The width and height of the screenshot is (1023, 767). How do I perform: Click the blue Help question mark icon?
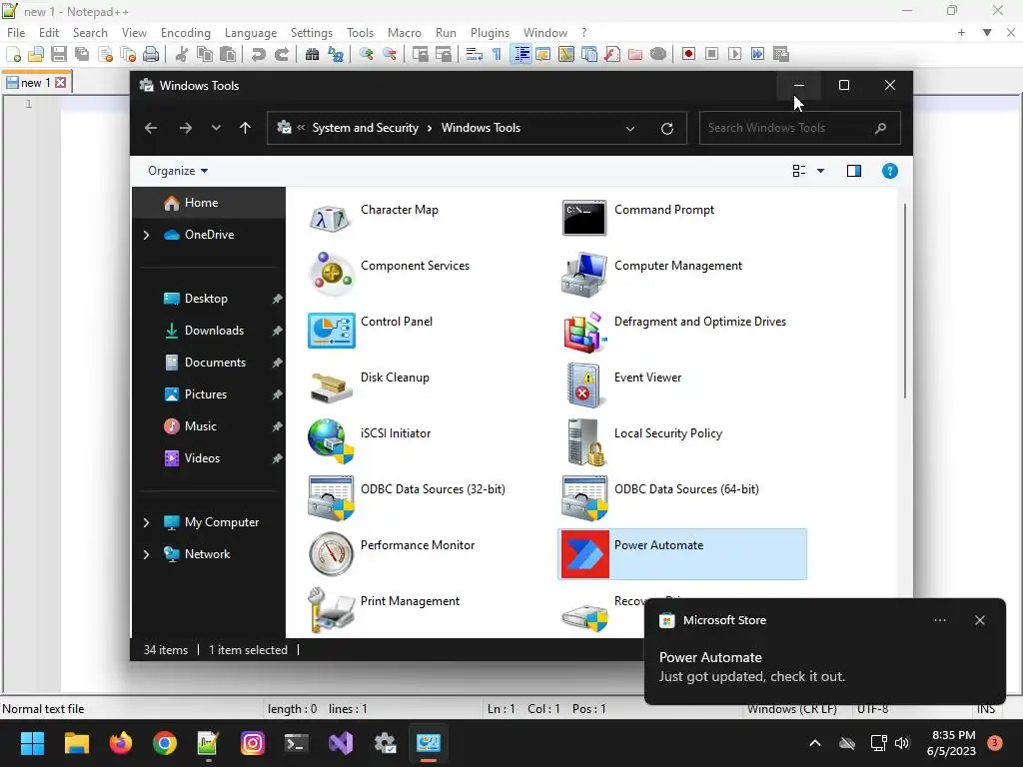[x=890, y=171]
